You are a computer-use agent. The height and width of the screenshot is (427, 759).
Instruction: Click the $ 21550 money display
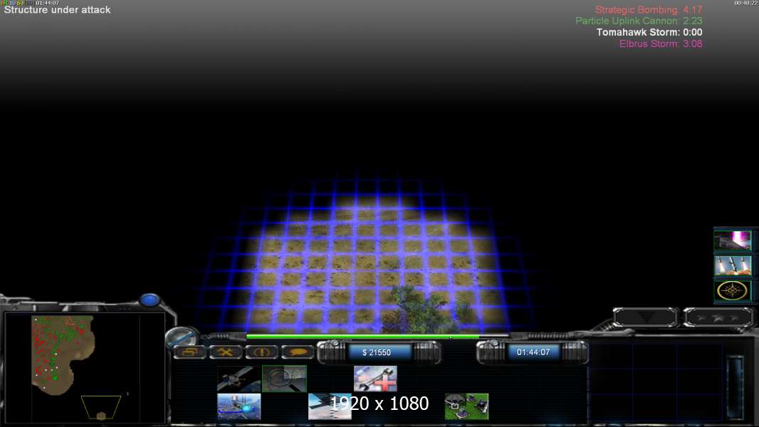[x=377, y=352]
